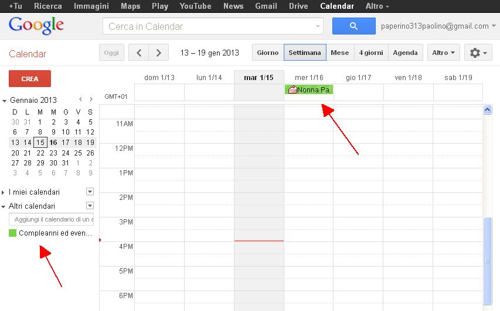Select the gio 1/17 column header
500x311 pixels.
(x=358, y=78)
